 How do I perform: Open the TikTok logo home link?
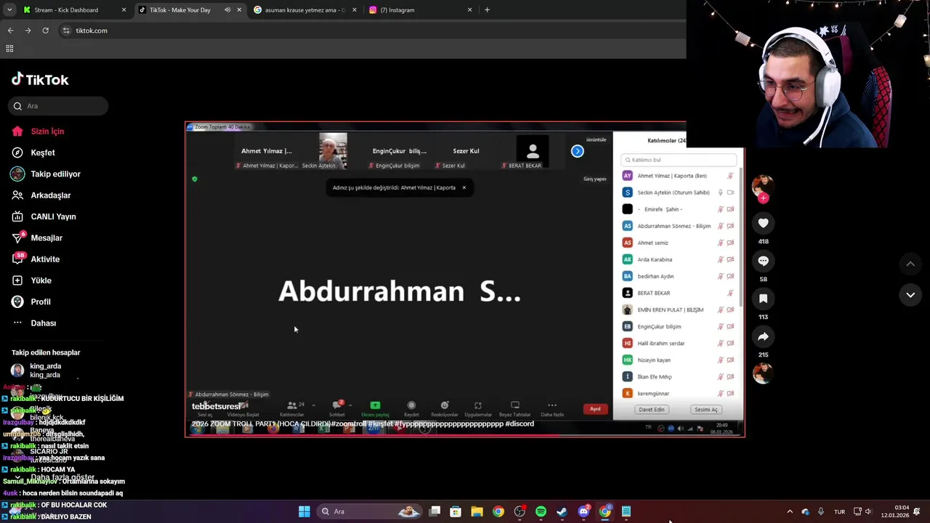tap(40, 79)
